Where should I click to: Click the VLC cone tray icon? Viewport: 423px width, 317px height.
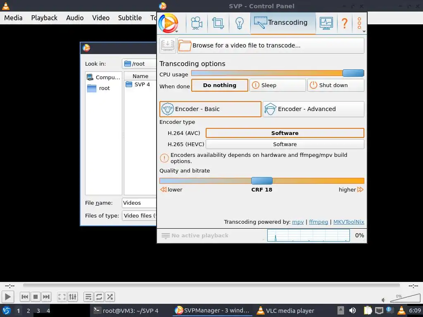(x=401, y=310)
